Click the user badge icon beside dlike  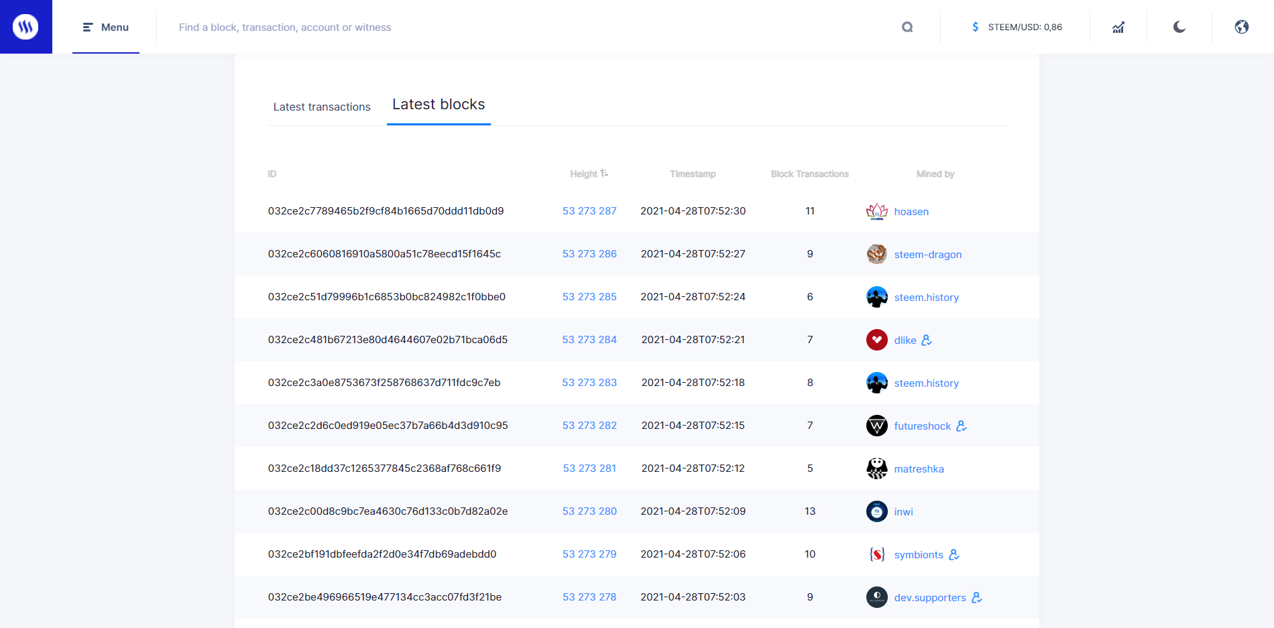point(927,340)
